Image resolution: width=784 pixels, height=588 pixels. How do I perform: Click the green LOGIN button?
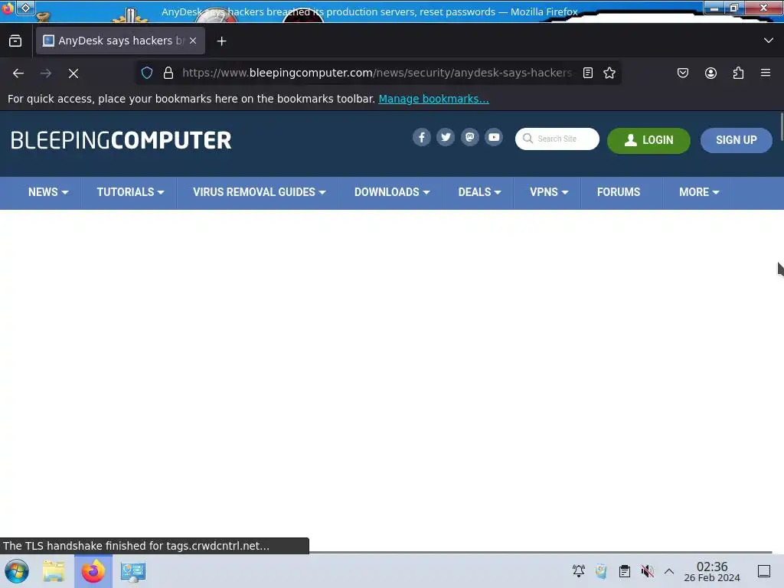click(x=648, y=141)
